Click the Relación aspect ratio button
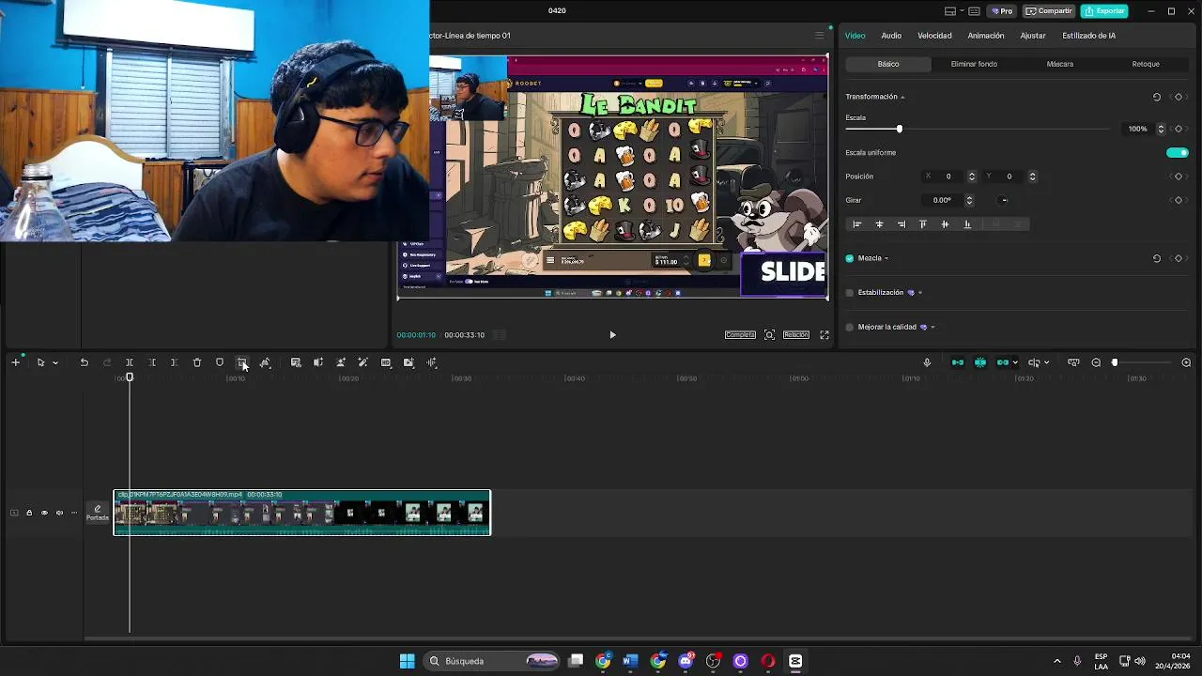The width and height of the screenshot is (1202, 676). tap(796, 335)
